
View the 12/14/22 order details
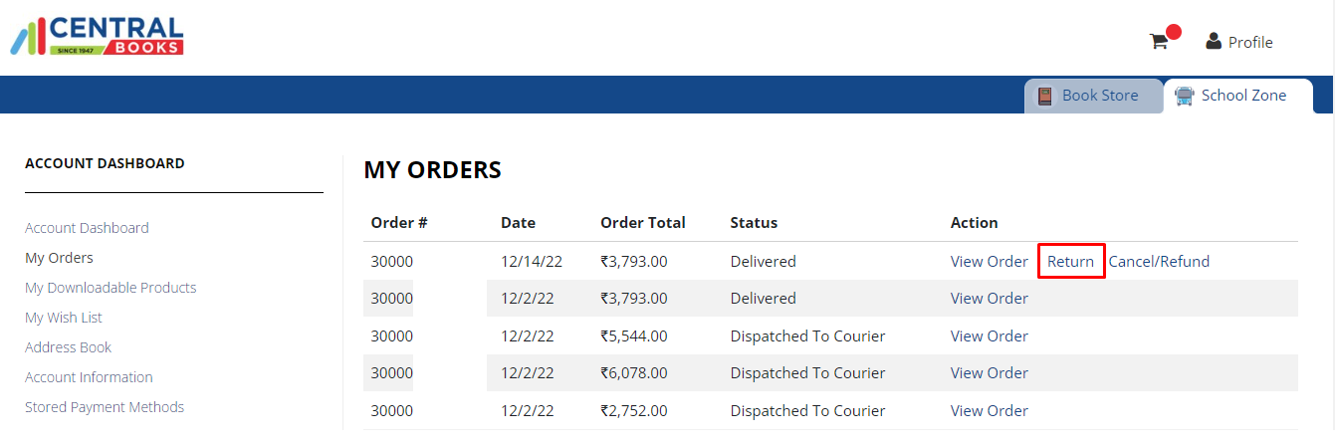[x=989, y=262]
